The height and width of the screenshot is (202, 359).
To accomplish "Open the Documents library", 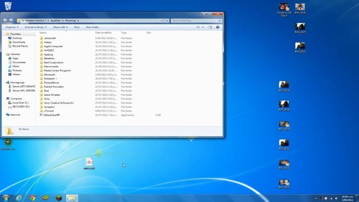I will (19, 62).
